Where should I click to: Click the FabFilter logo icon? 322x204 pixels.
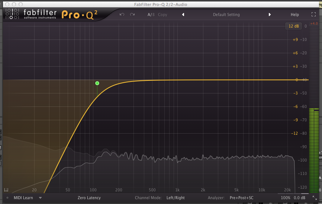tap(12, 14)
